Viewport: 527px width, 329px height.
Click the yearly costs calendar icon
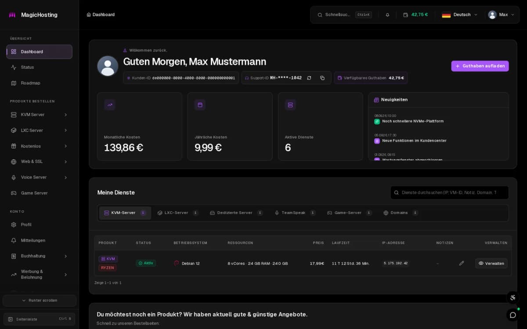[200, 105]
